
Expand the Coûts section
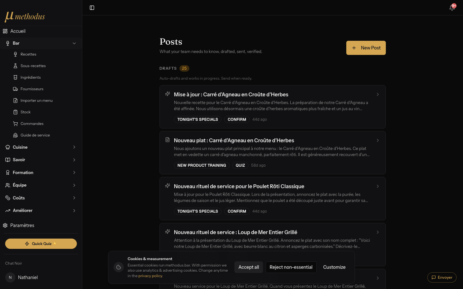point(41,198)
